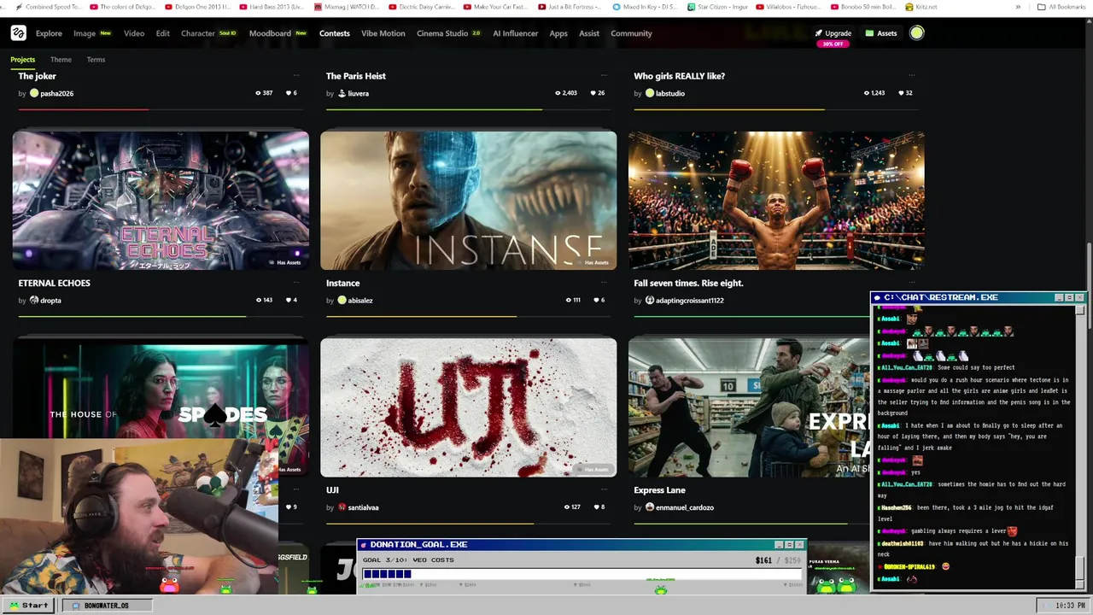This screenshot has height=615, width=1093.
Task: Go to AI Influencer page
Action: pos(516,33)
